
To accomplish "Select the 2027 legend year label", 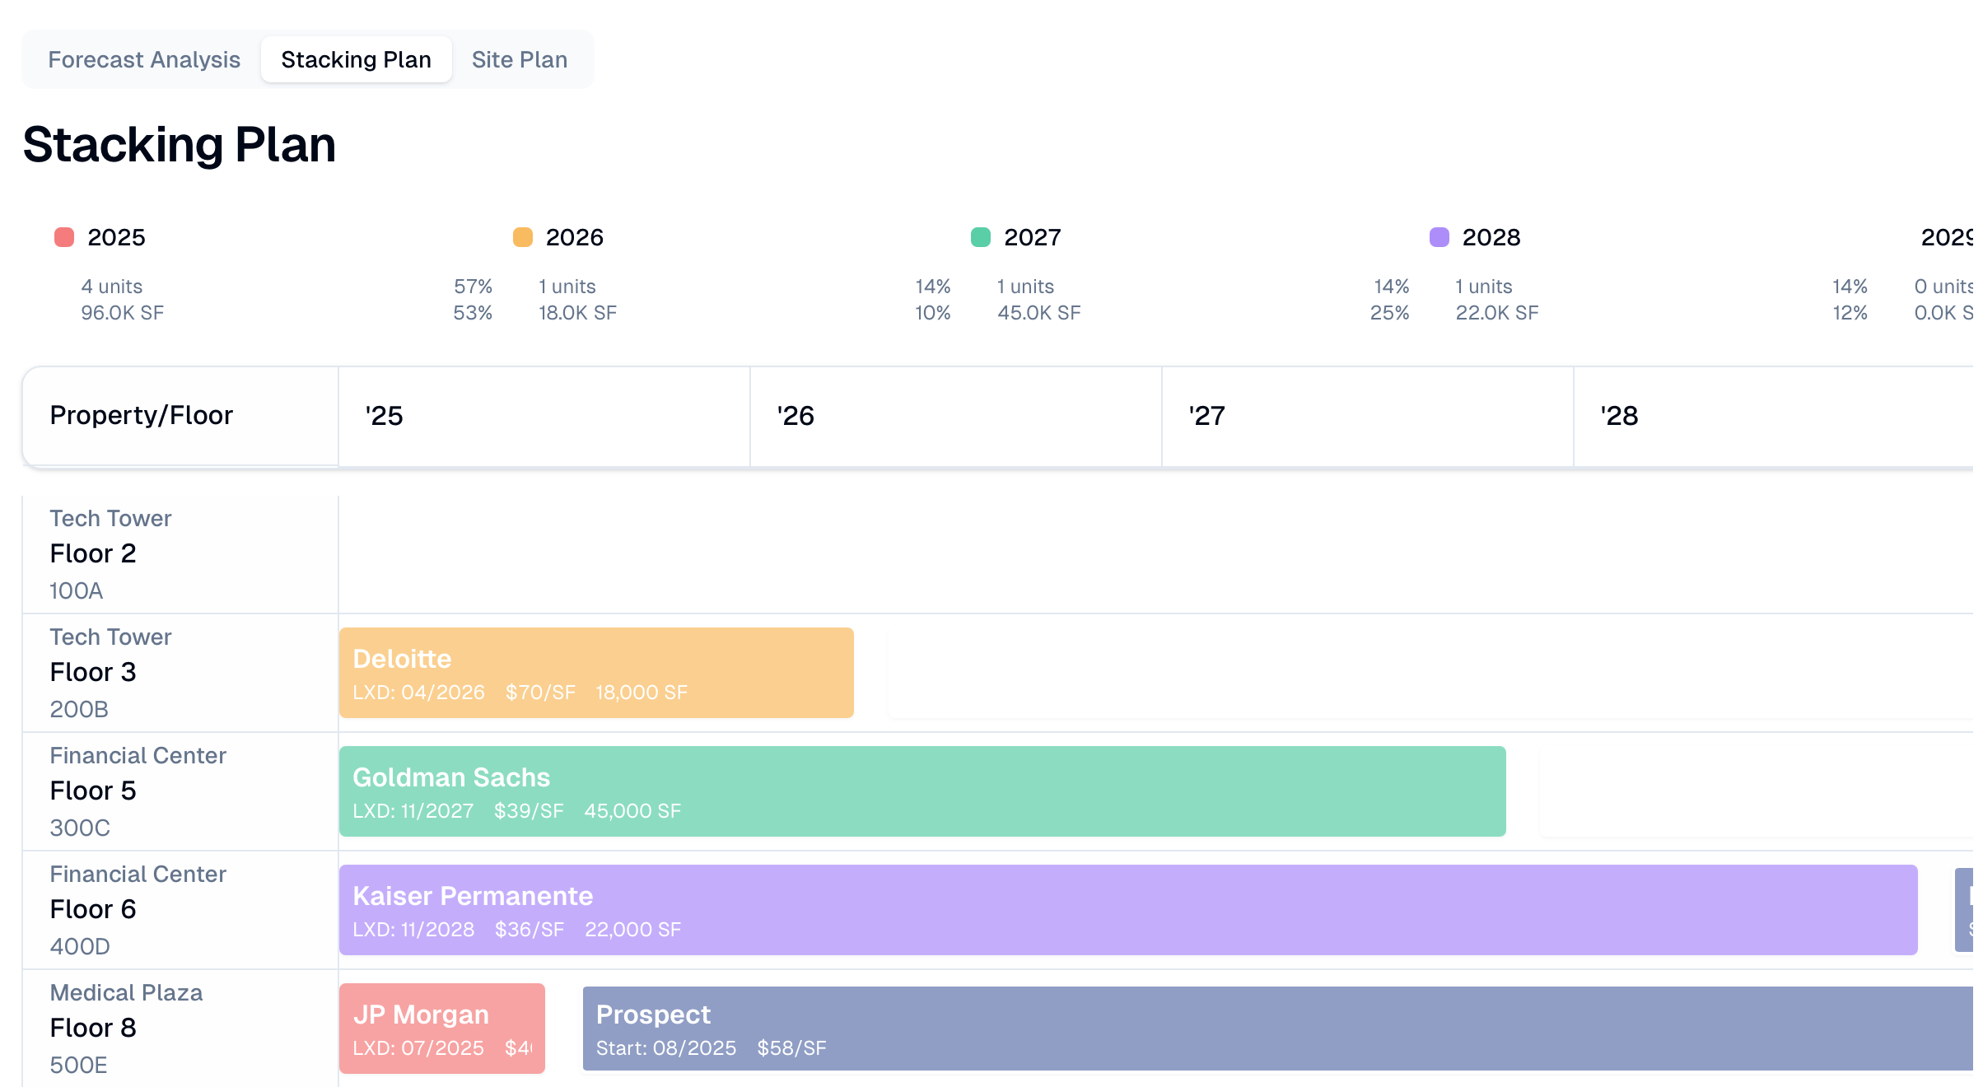I will click(1033, 237).
